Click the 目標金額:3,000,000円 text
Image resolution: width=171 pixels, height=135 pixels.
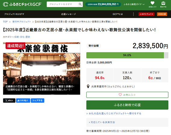(x=99, y=62)
